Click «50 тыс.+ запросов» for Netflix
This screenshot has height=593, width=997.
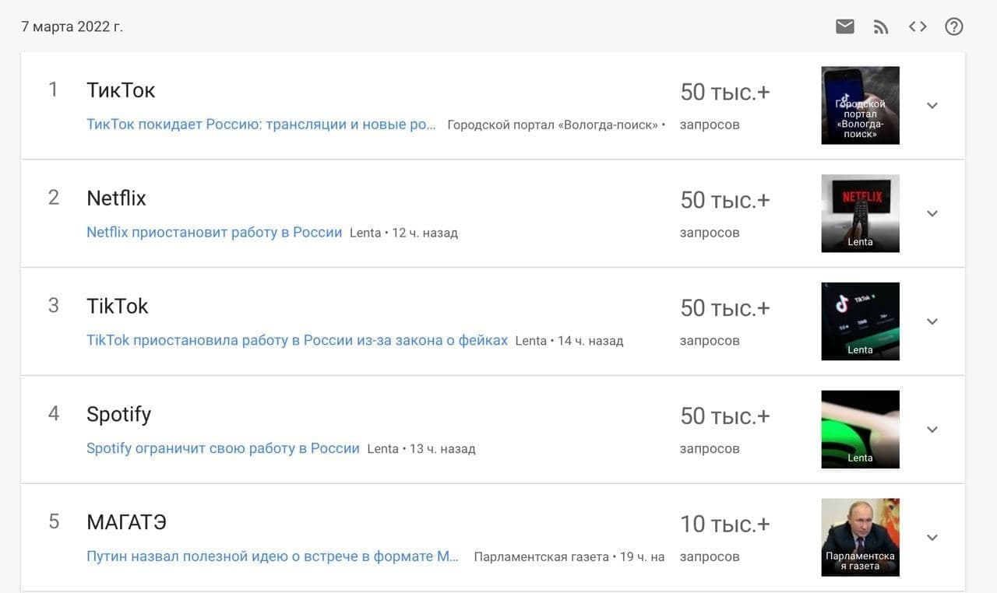pyautogui.click(x=725, y=215)
